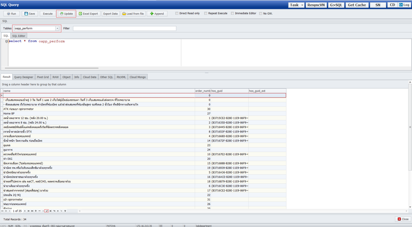
Task: Click the Run button in toolbar
Action: (11, 14)
